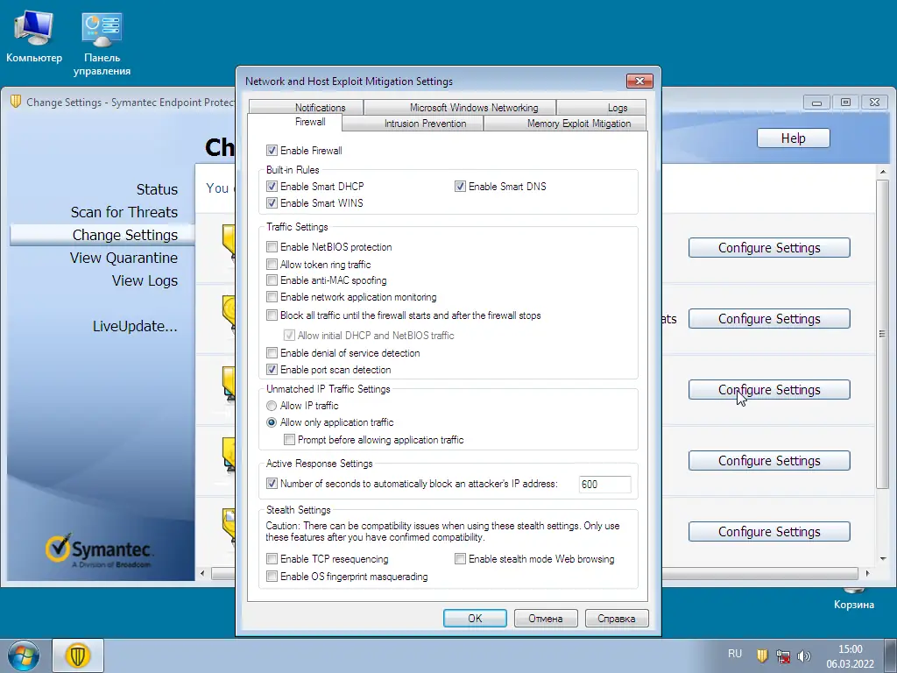Image resolution: width=897 pixels, height=673 pixels.
Task: Select Allow only application traffic radio
Action: (x=272, y=422)
